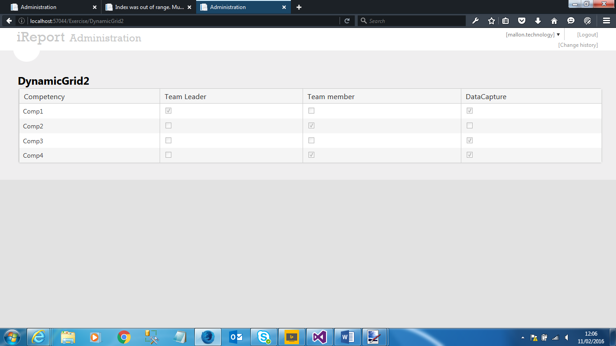
Task: Open the Change history link
Action: coord(578,45)
